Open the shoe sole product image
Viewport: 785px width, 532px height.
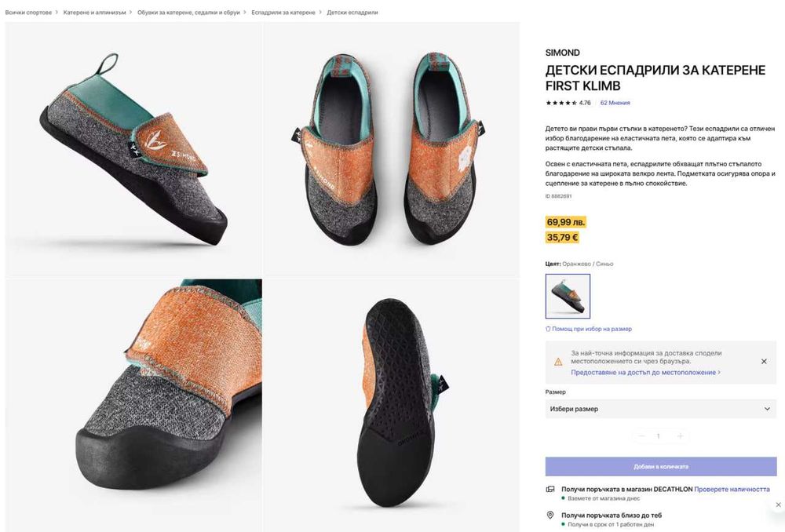pos(391,404)
